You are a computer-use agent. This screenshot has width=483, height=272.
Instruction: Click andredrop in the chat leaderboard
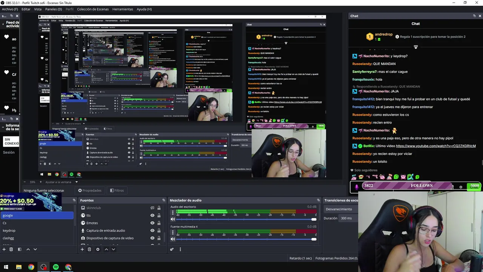click(383, 34)
